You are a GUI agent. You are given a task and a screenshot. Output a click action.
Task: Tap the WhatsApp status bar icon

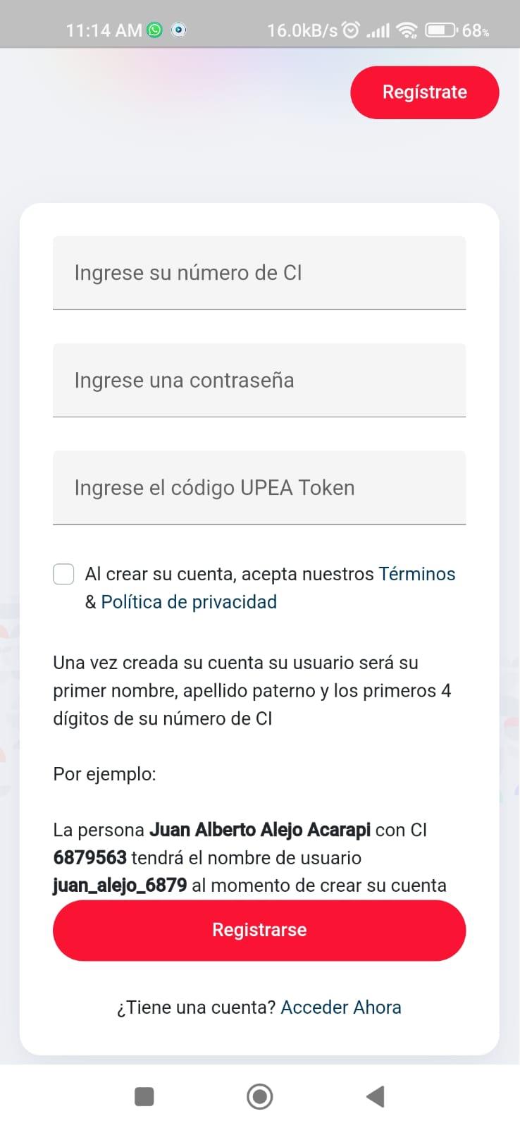click(154, 30)
